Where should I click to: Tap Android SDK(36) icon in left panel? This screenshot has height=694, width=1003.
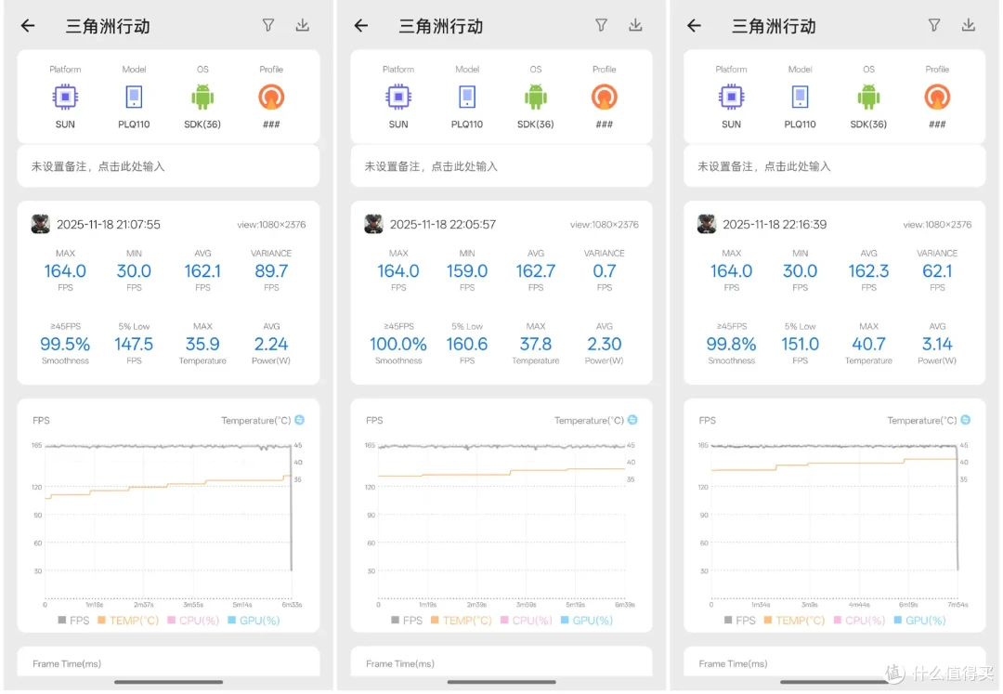pos(202,98)
